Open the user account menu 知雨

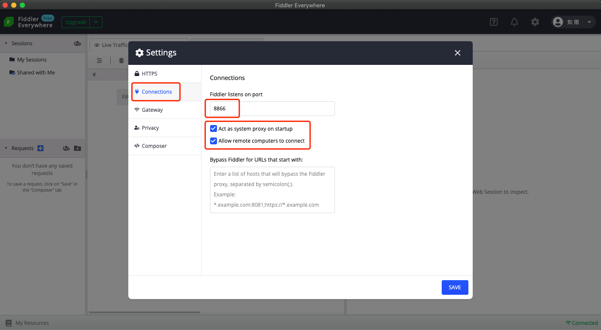click(x=574, y=22)
